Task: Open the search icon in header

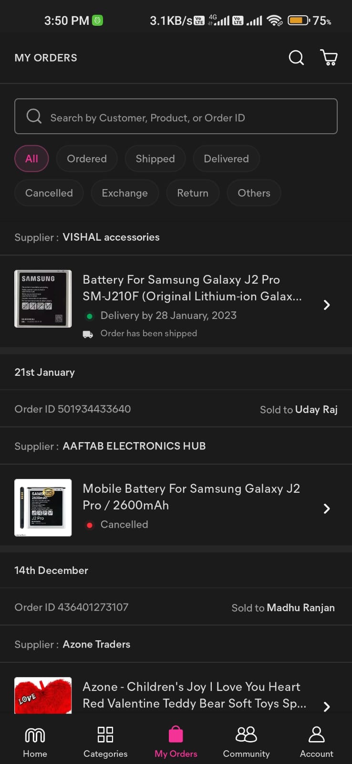Action: (x=296, y=58)
